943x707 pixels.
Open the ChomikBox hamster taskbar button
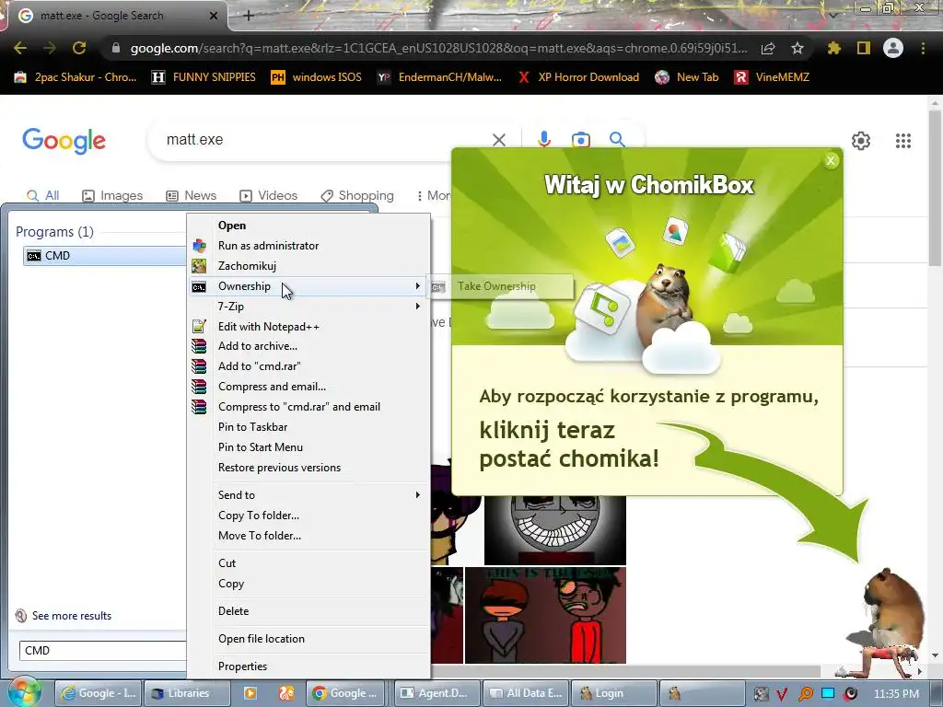(701, 693)
